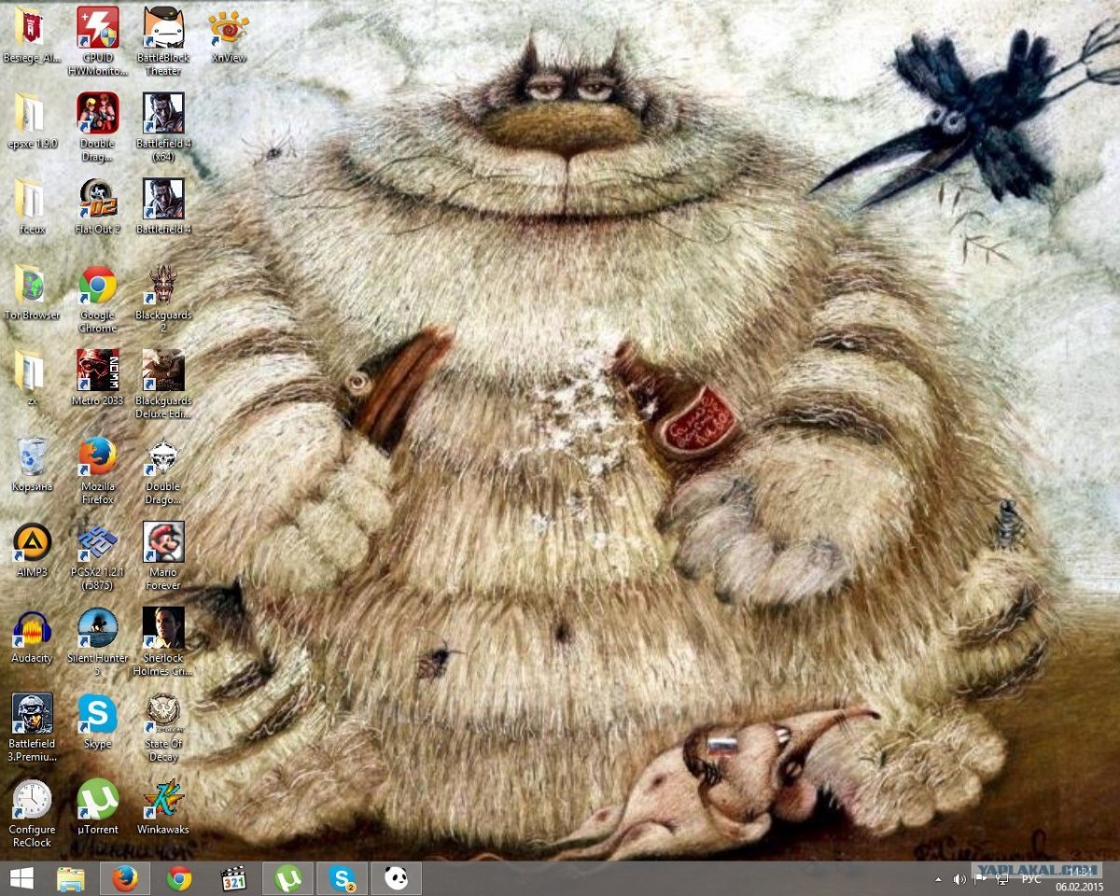Expand hidden system tray icons arrow
Image resolution: width=1120 pixels, height=896 pixels.
(938, 879)
